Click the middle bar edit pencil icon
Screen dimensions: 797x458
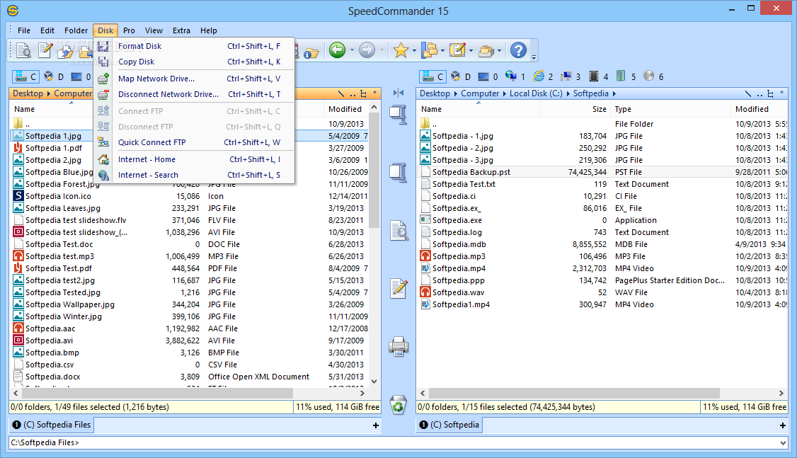[x=399, y=288]
